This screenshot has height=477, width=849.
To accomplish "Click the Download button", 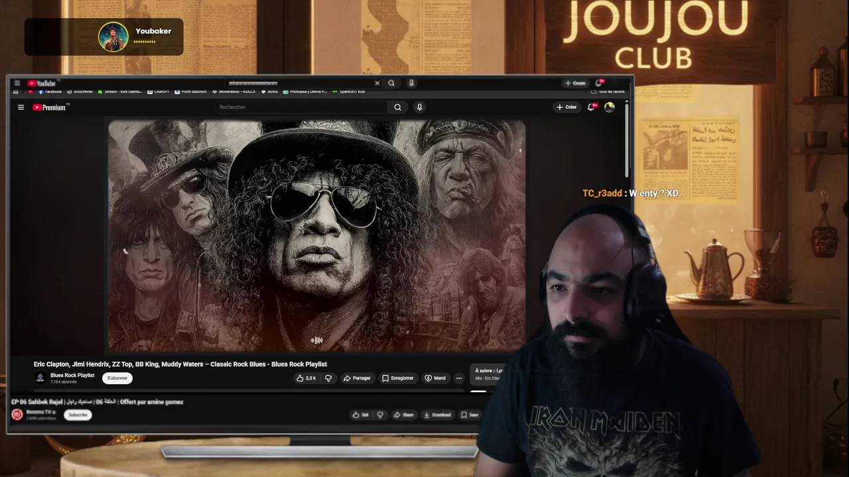I will coord(437,415).
